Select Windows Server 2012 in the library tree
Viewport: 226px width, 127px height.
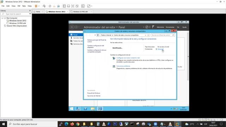18,21
